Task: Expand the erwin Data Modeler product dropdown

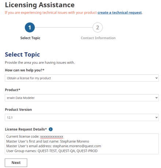Action: (82, 98)
